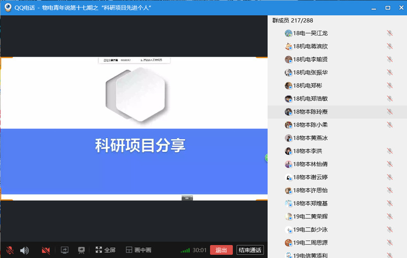Click the 群成员 217/288 header

click(x=292, y=20)
